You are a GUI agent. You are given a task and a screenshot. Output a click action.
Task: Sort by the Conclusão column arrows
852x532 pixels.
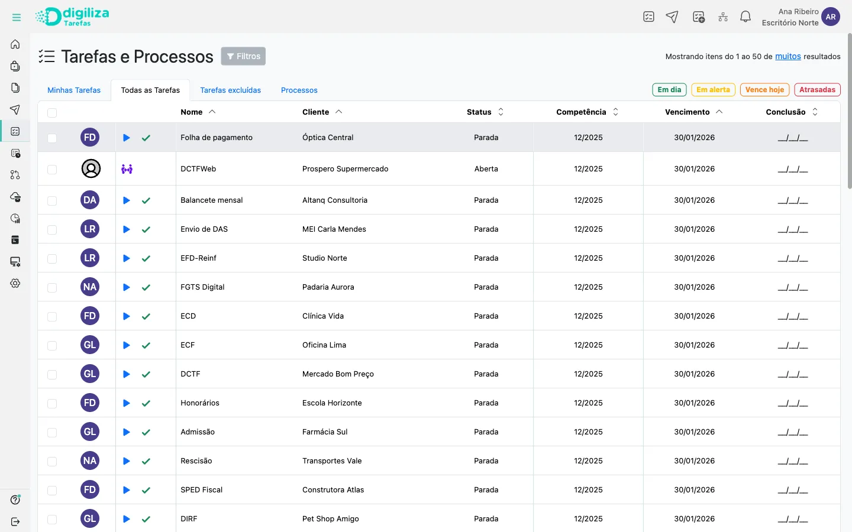pyautogui.click(x=815, y=112)
